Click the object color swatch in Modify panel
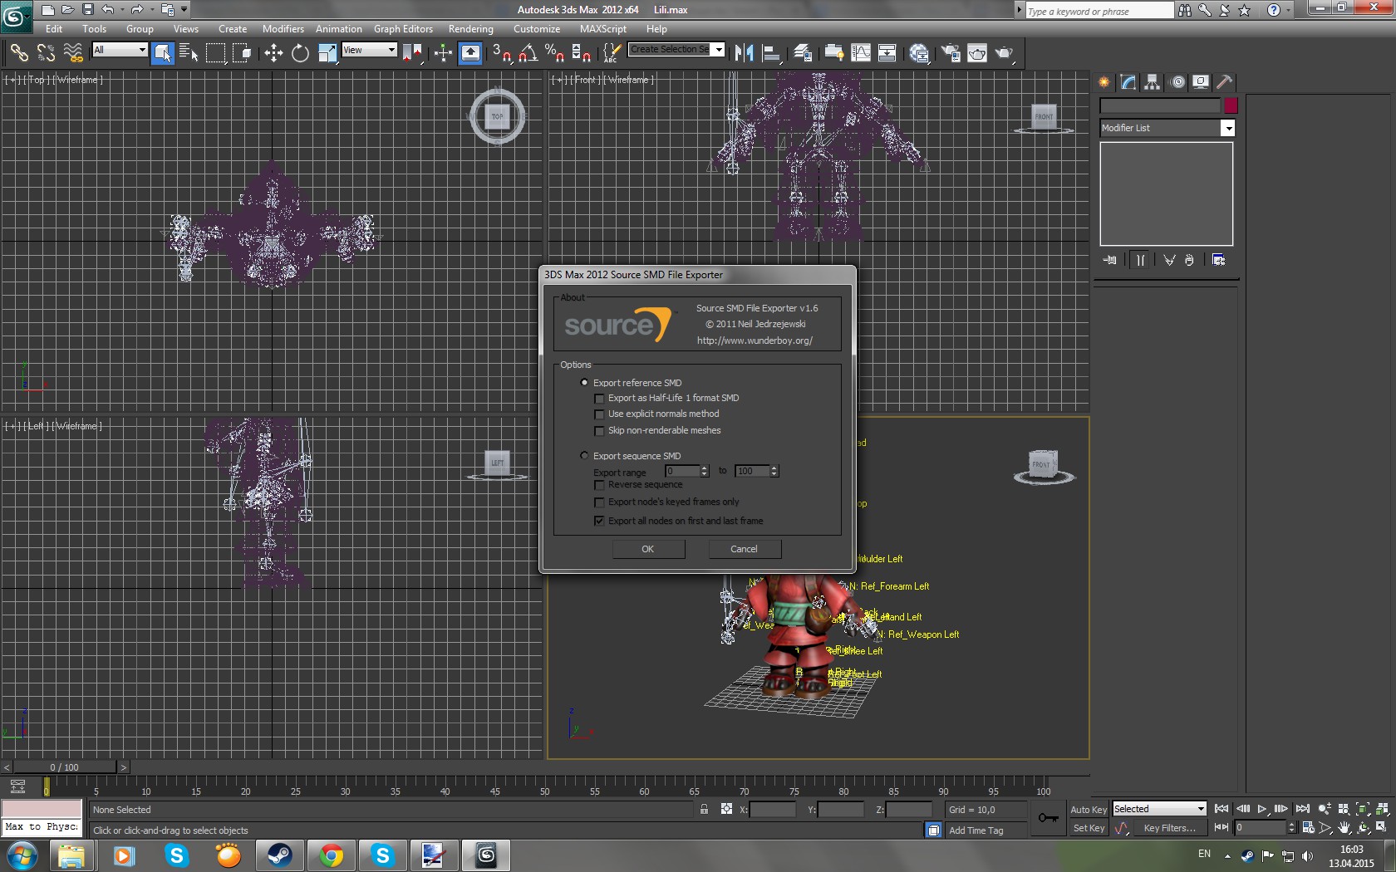This screenshot has width=1396, height=872. click(1231, 105)
